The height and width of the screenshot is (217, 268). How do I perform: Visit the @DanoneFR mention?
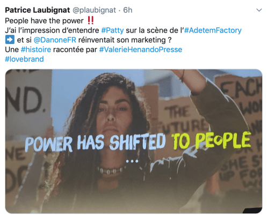pyautogui.click(x=55, y=40)
